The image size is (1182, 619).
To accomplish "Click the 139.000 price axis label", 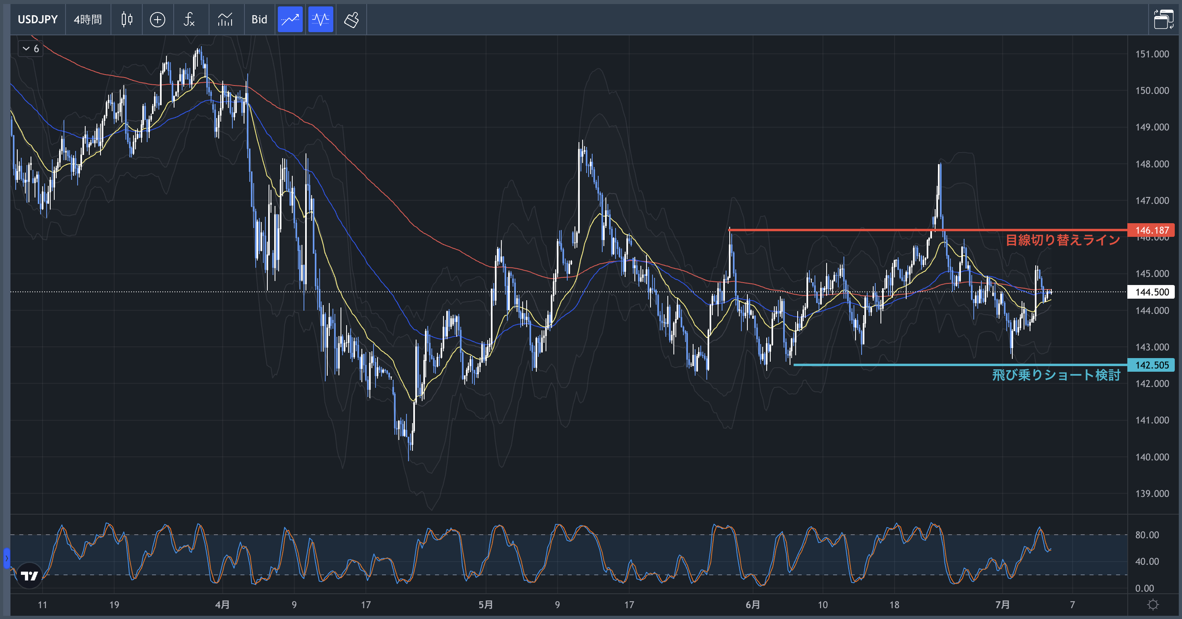I will (x=1152, y=493).
